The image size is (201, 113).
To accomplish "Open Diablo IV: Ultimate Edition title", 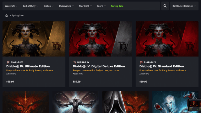I will point(28,66).
